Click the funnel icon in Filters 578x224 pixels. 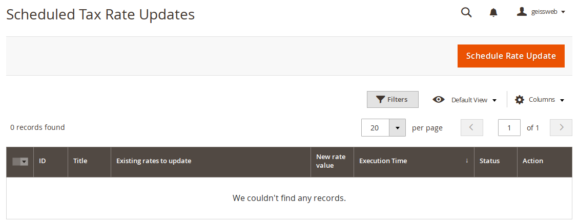click(x=380, y=100)
